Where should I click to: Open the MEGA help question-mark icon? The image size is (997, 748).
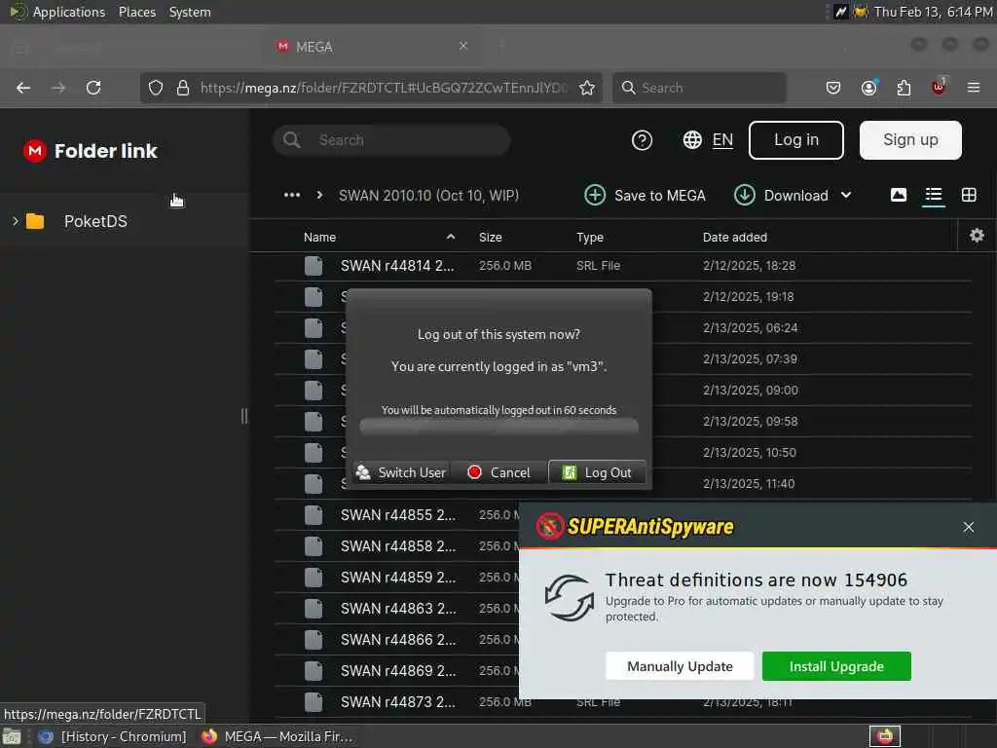[x=643, y=140]
